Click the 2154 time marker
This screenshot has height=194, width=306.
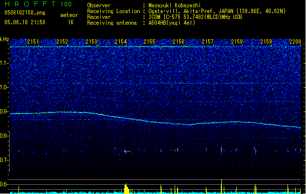point(121,42)
